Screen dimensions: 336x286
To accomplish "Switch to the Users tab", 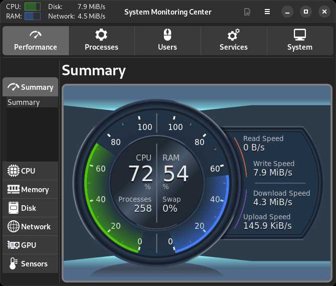I will point(167,41).
